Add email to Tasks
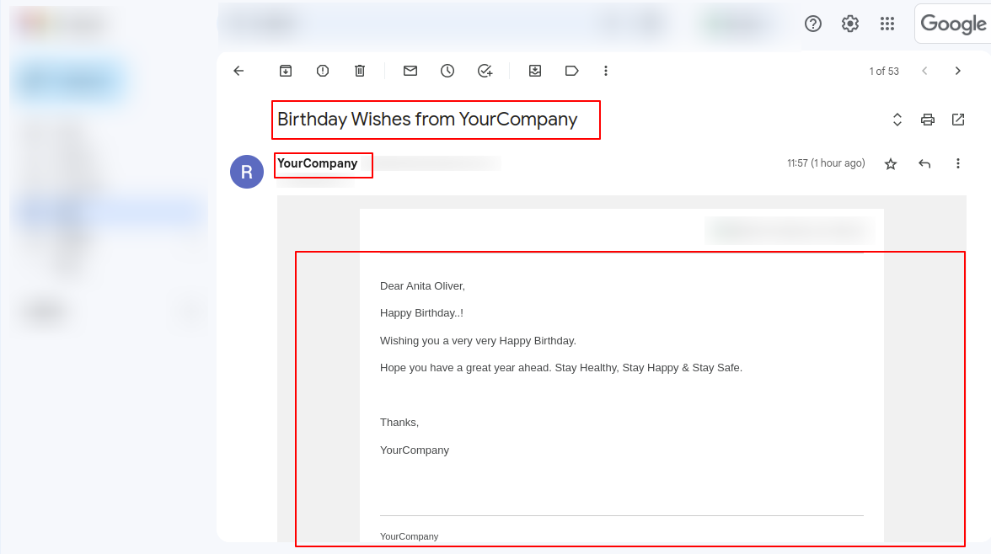Viewport: 991px width, 554px height. coord(485,71)
